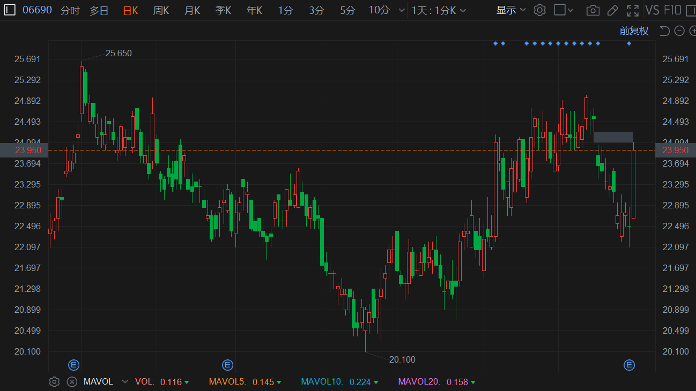Switch to the 1分 one-minute chart

[285, 10]
